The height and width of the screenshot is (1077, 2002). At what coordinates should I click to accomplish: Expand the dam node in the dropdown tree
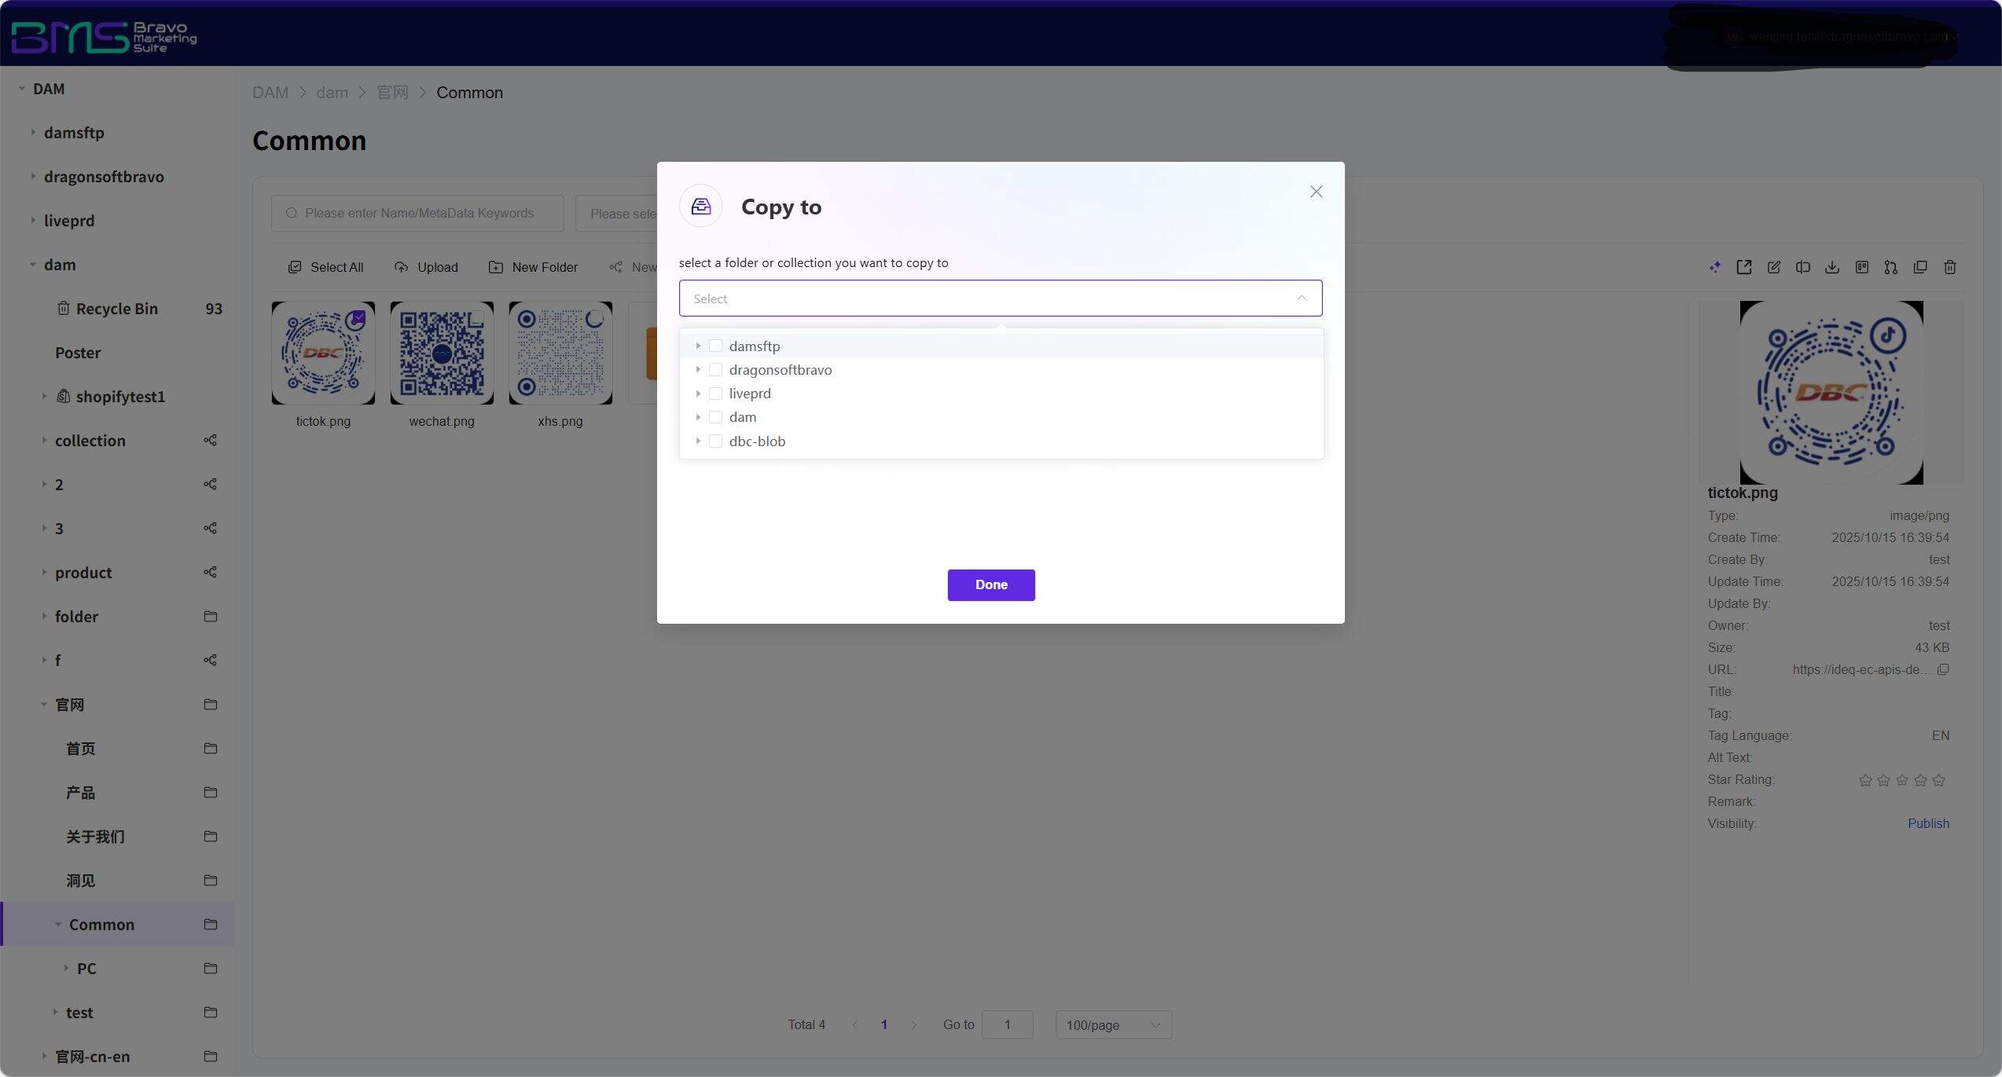[x=698, y=417]
